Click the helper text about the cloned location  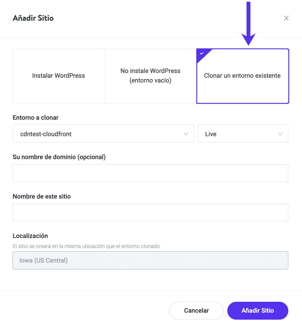tap(87, 246)
